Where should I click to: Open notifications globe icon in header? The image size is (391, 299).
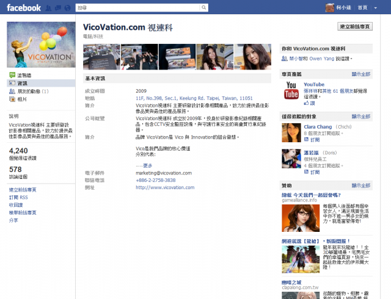[68, 8]
